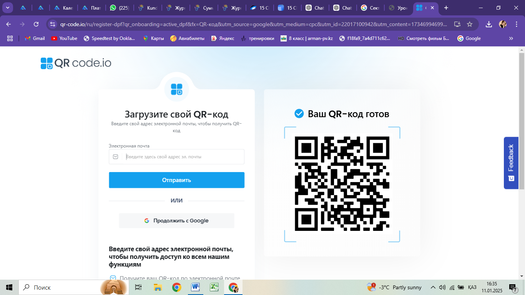The width and height of the screenshot is (525, 295).
Task: Click the round app logo above the form
Action: 177,89
